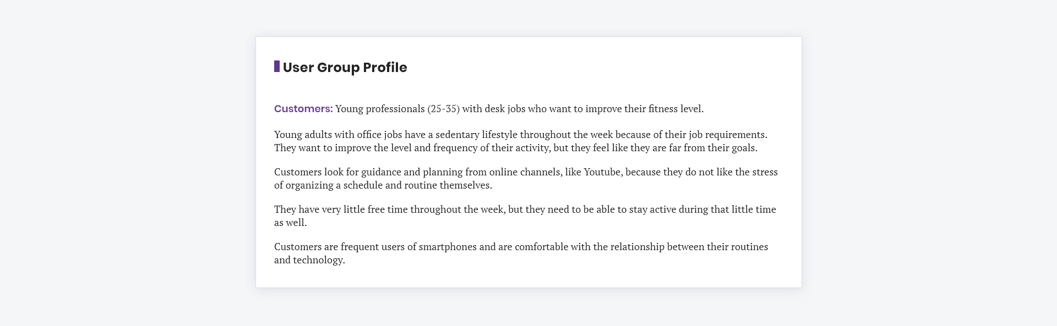1057x326 pixels.
Task: Click the and technology. line
Action: 309,260
